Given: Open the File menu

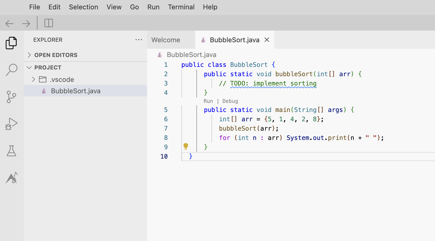Looking at the screenshot, I should (x=35, y=7).
